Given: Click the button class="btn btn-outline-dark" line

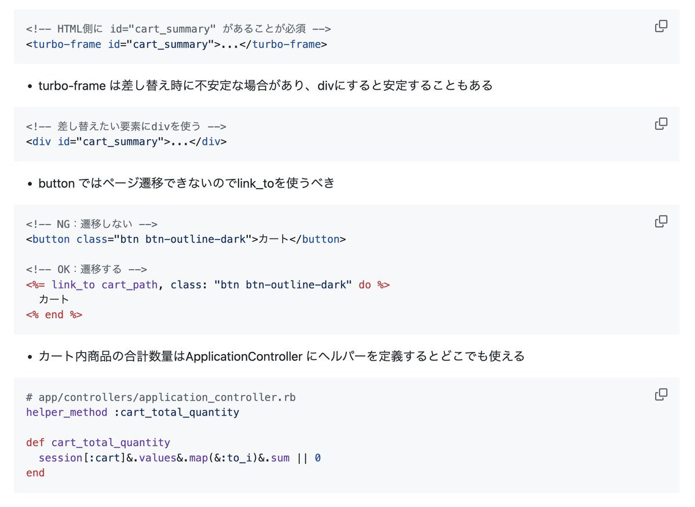Looking at the screenshot, I should (x=186, y=239).
